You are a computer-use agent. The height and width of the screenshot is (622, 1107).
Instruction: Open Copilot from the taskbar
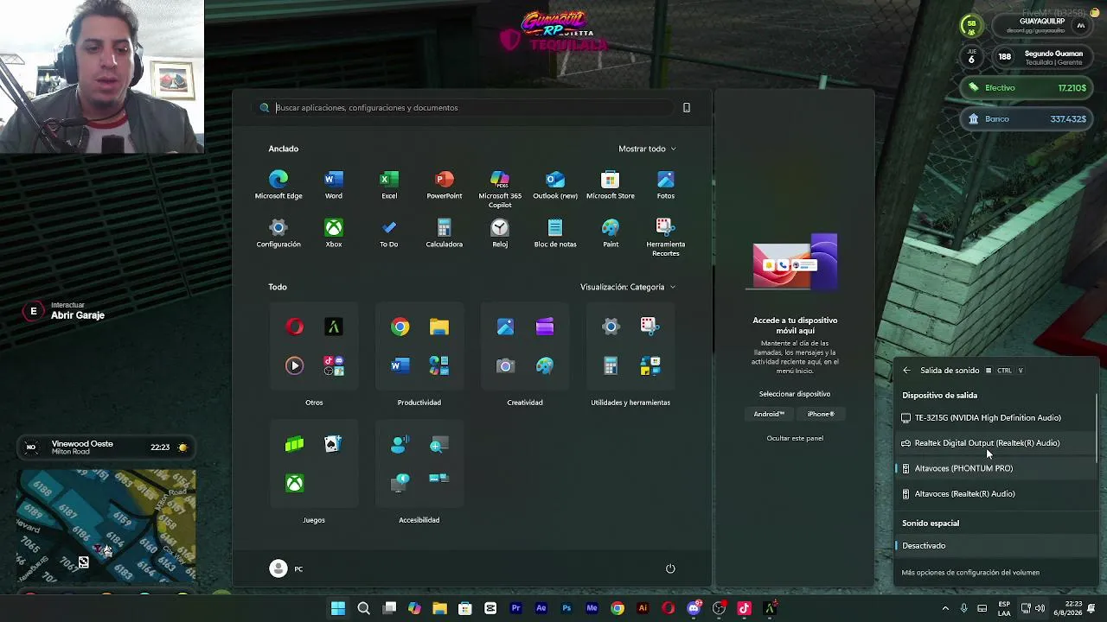414,608
